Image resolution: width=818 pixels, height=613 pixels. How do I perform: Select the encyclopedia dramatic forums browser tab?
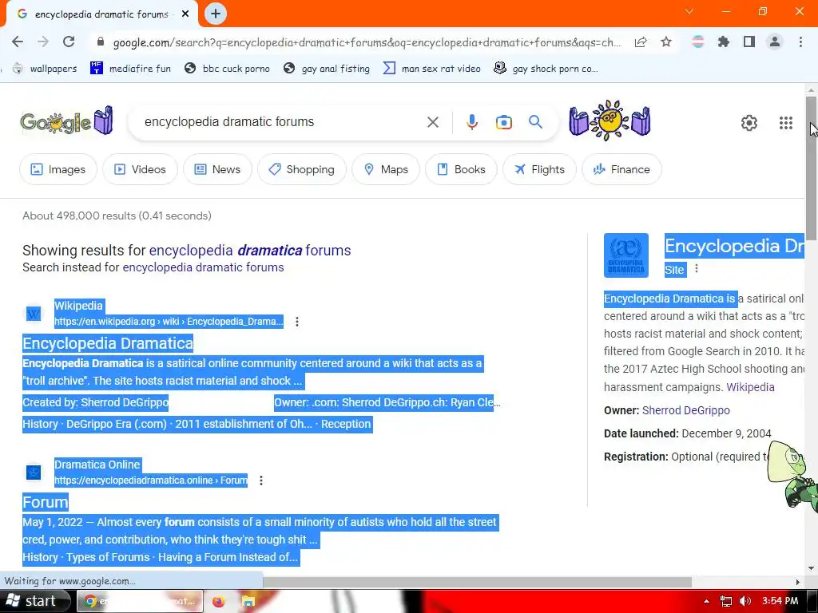101,14
